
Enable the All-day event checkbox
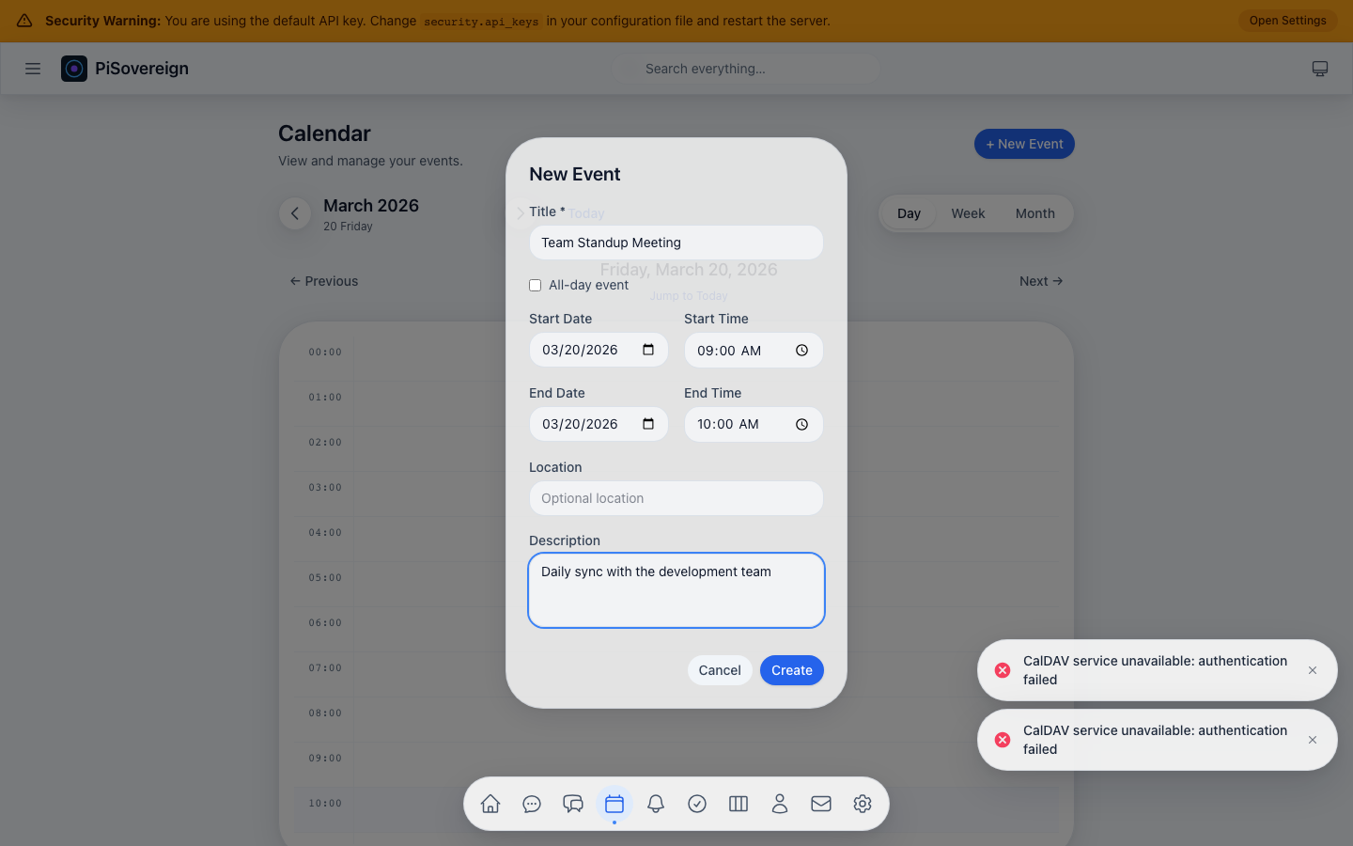point(535,285)
